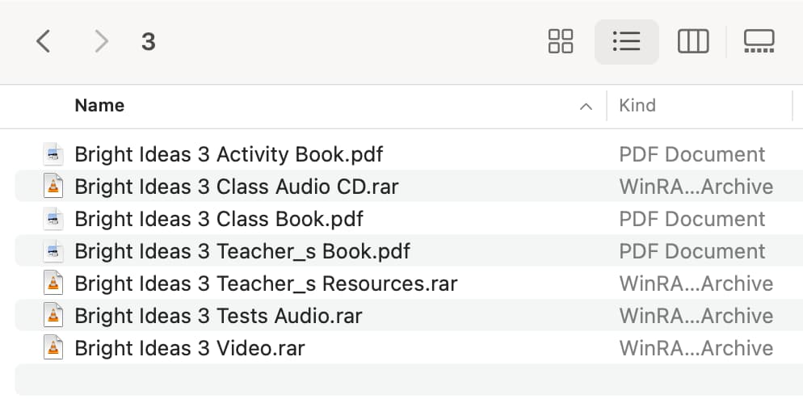Click the folder title "3"

pyautogui.click(x=149, y=42)
